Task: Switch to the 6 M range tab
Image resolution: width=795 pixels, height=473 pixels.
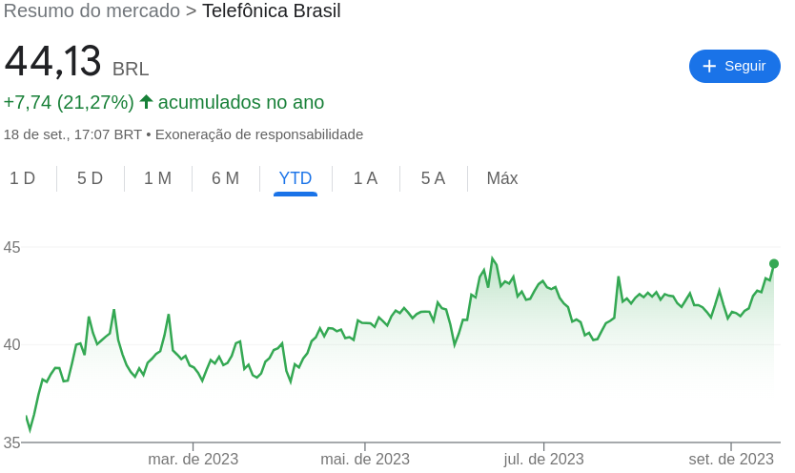Action: [x=226, y=178]
